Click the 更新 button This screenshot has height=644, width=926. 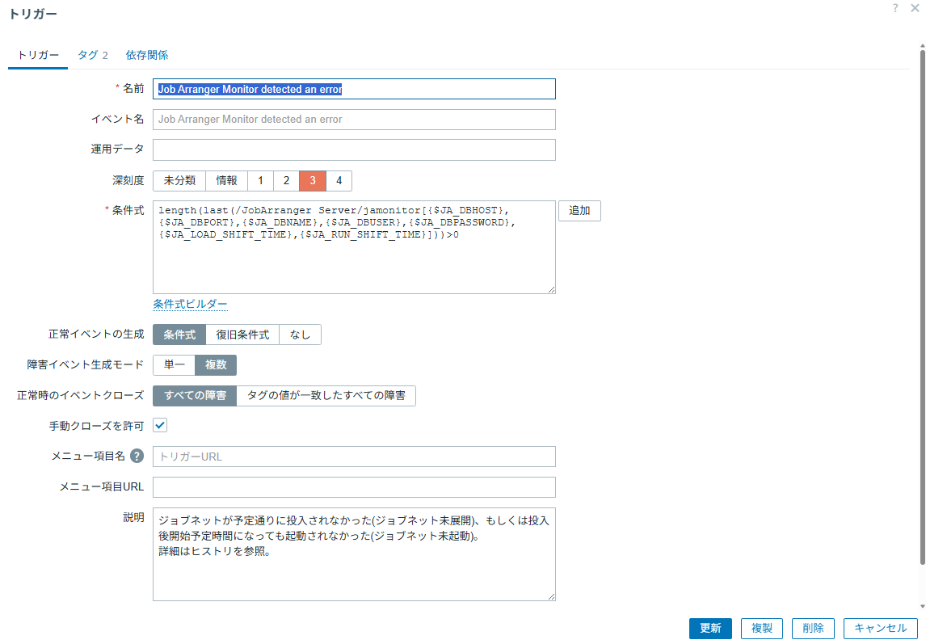click(x=710, y=629)
